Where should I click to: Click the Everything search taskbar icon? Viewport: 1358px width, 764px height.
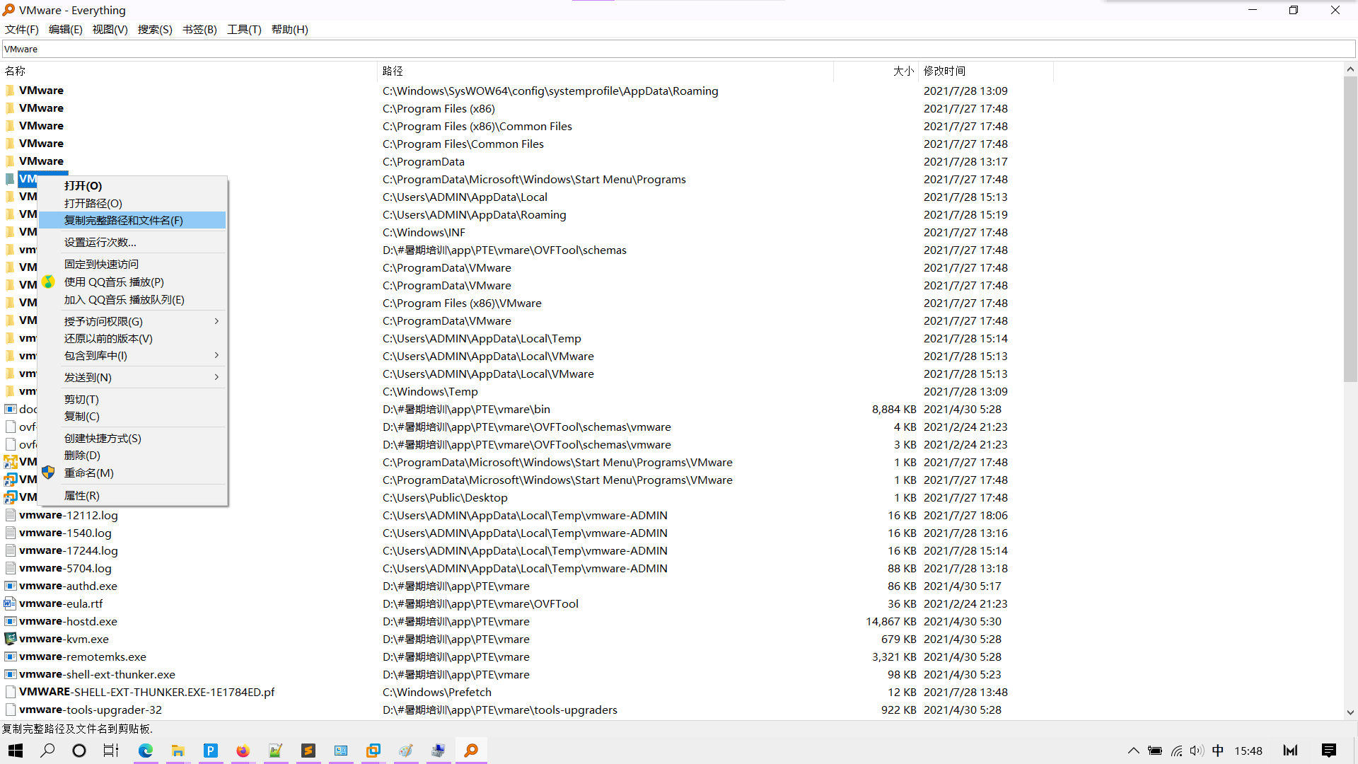[471, 751]
